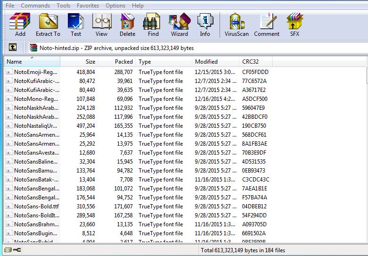Add an archive Comment

click(267, 25)
